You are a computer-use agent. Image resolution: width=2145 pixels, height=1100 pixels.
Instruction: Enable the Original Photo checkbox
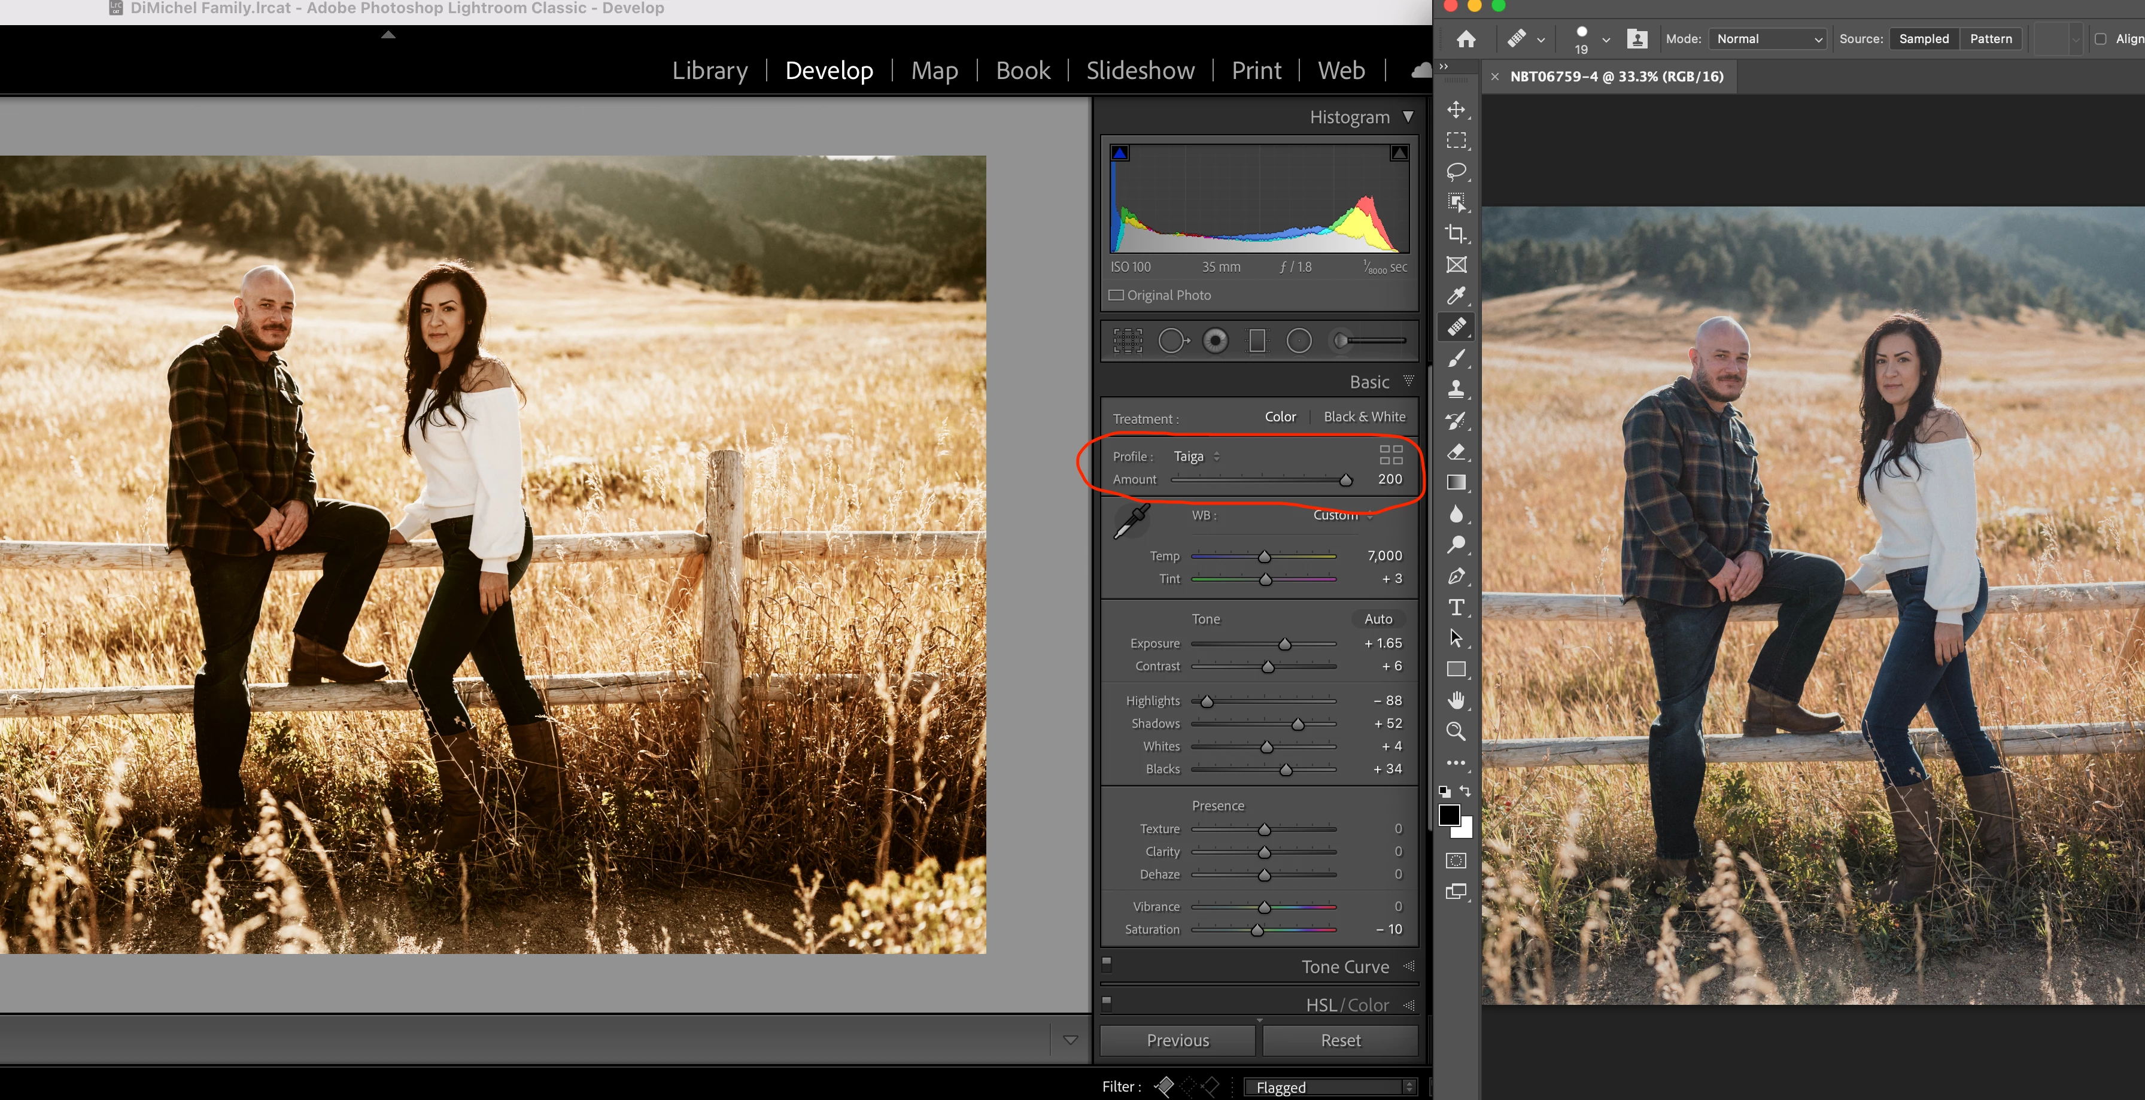[x=1116, y=295]
